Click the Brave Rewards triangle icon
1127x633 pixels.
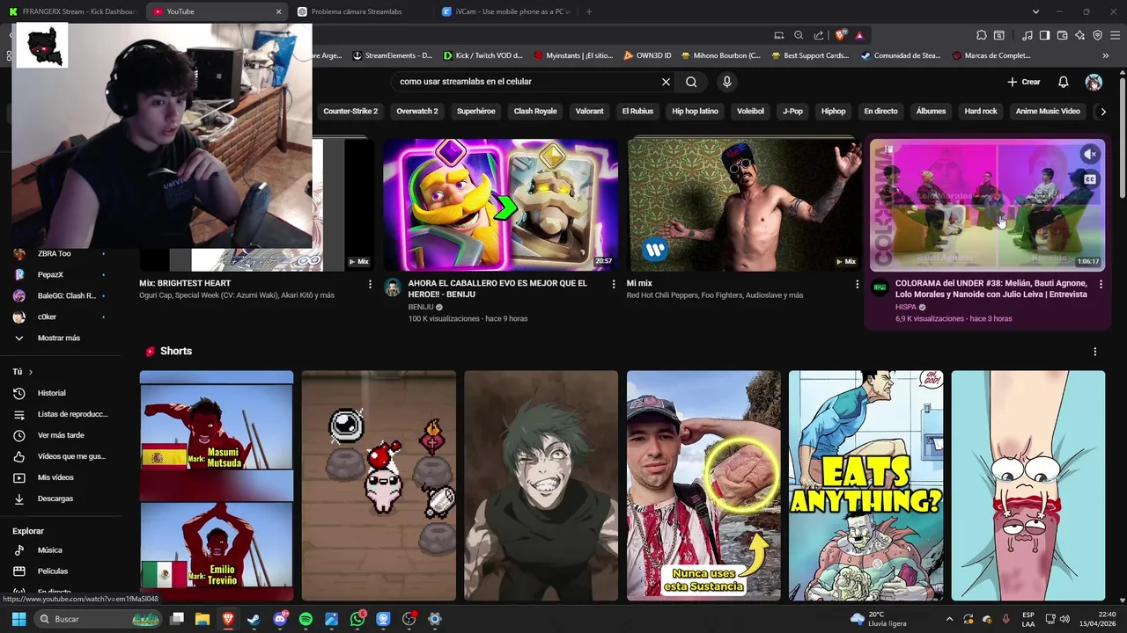coord(859,35)
